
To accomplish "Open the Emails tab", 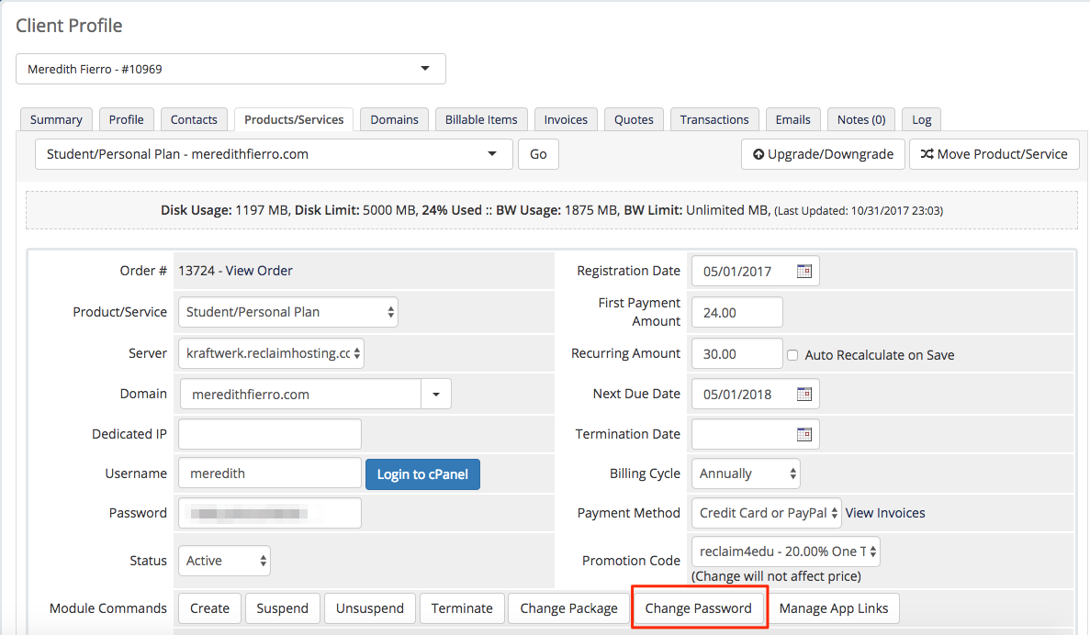I will pyautogui.click(x=793, y=119).
